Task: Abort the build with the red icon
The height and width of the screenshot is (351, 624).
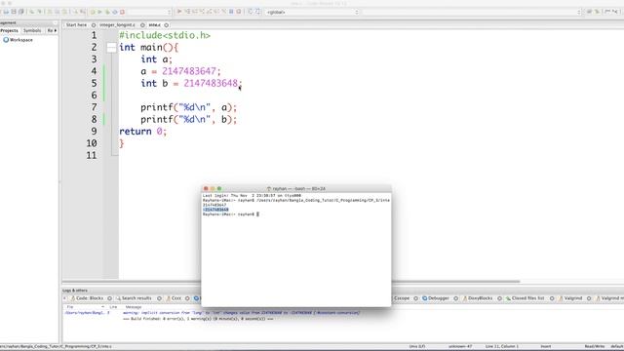Action: pyautogui.click(x=122, y=12)
